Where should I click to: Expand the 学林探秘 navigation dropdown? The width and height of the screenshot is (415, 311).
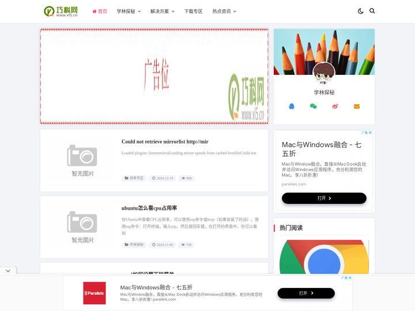click(x=129, y=12)
